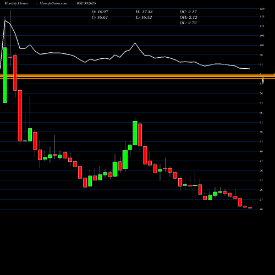Click the price axis label 106
This screenshot has height=275, width=275.
[x=262, y=36]
